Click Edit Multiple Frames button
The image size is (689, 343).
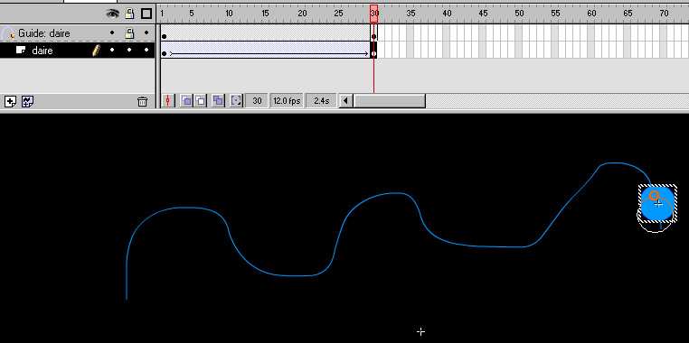(218, 101)
